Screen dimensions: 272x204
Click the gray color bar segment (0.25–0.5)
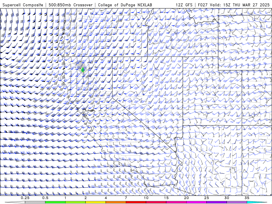click(x=35, y=202)
